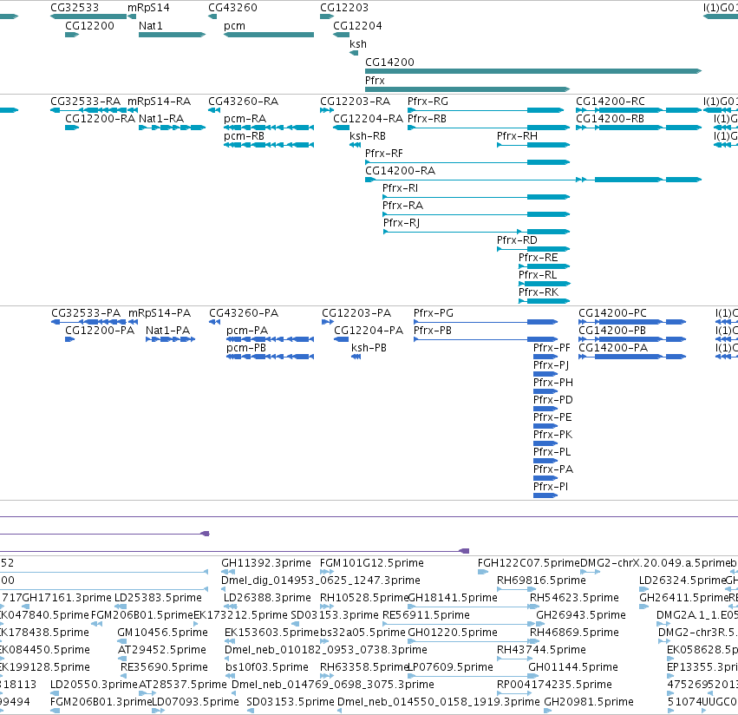Screen dimensions: 738x715
Task: Select the Pfrx-RF transcript label
Action: coord(383,154)
